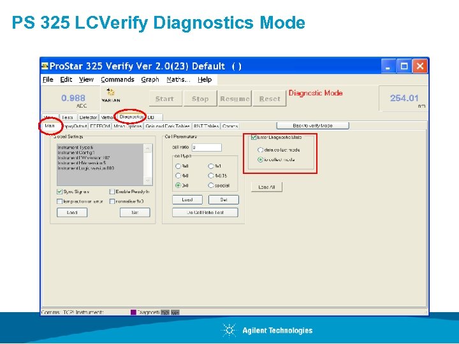Toggle the temp action on error checkbox

(x=59, y=201)
